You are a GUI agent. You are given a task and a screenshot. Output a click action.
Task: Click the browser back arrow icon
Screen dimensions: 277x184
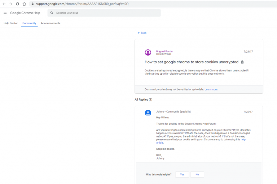coord(4,4)
